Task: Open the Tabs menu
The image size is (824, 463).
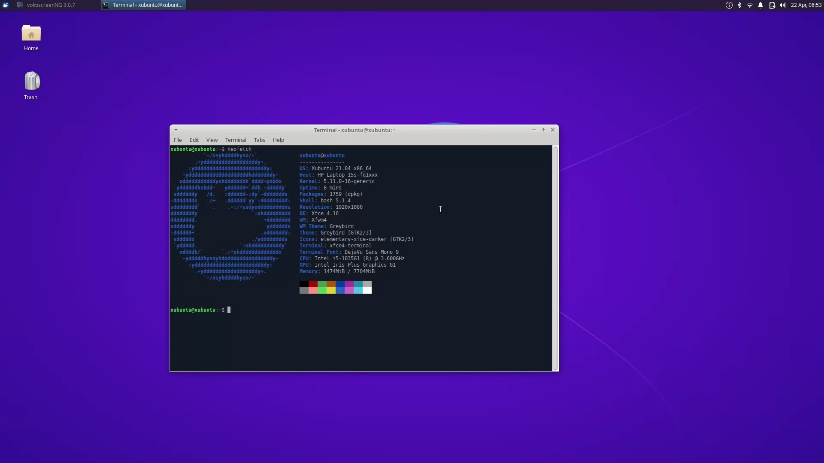Action: [x=259, y=140]
